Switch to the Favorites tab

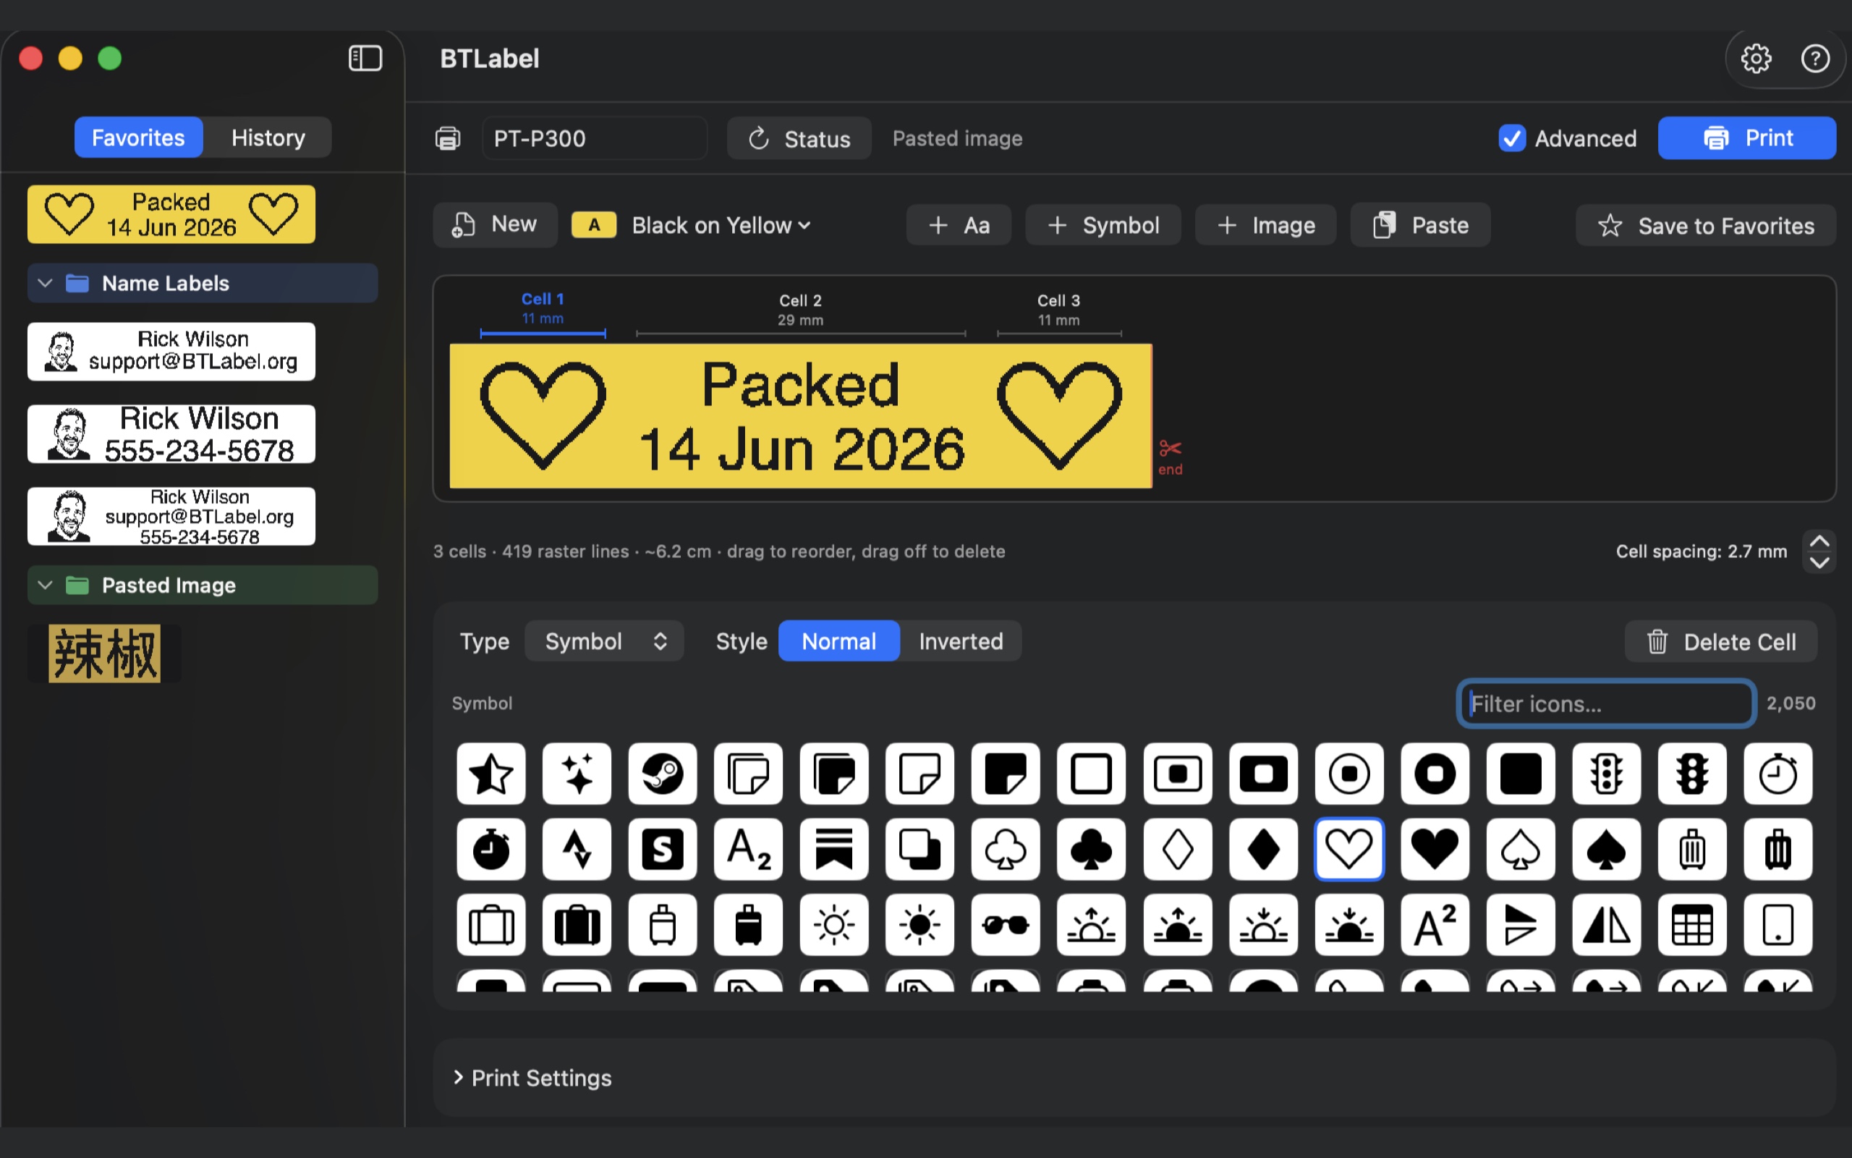(x=138, y=138)
